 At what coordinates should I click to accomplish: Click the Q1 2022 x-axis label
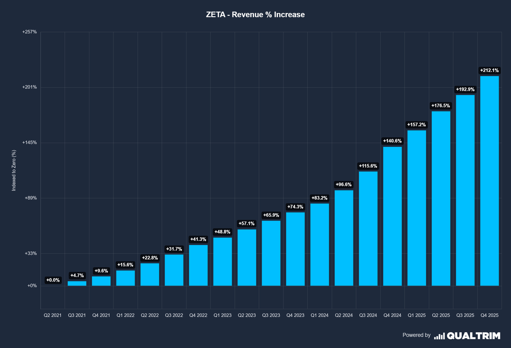[x=125, y=316]
